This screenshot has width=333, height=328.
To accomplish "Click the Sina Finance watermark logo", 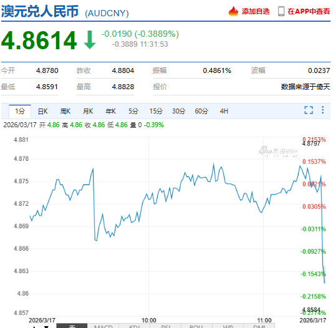I will tap(278, 151).
